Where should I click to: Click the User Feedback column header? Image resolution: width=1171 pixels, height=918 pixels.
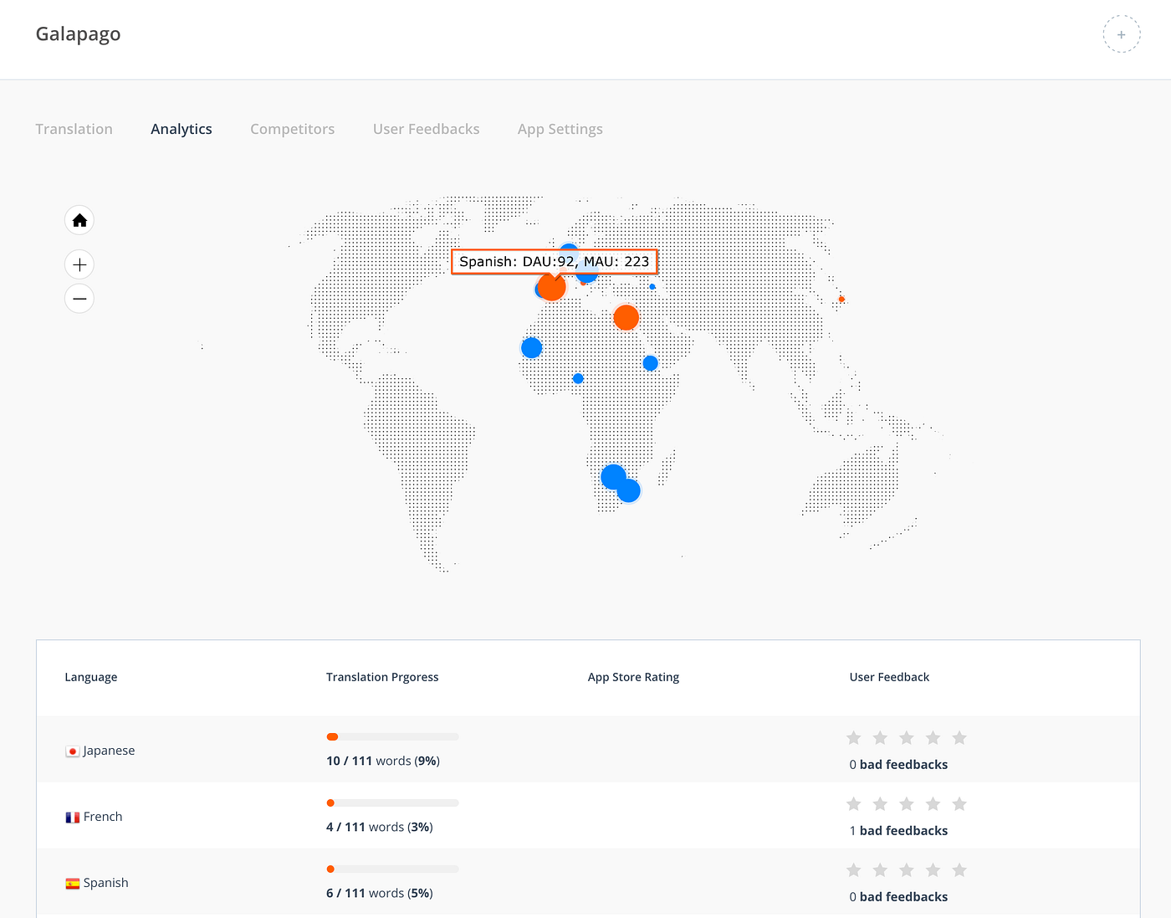889,677
